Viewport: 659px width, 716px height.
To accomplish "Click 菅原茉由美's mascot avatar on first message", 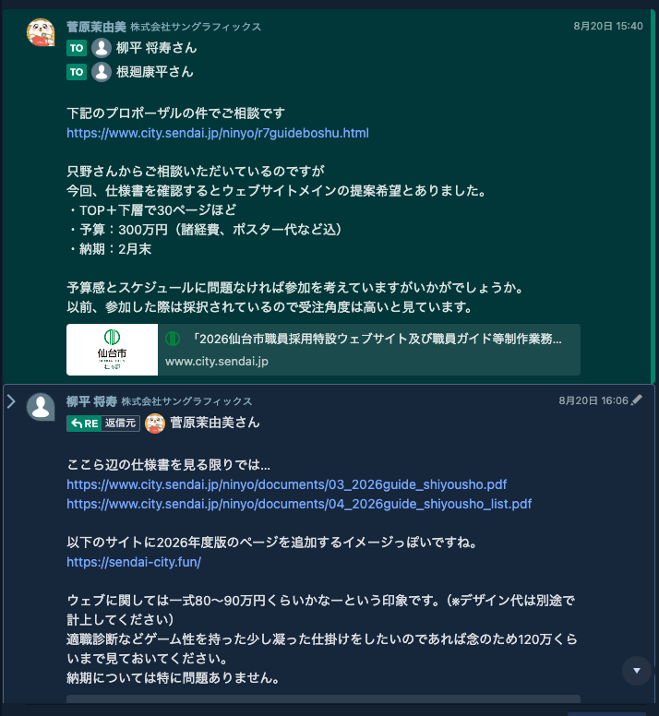I will point(41,32).
